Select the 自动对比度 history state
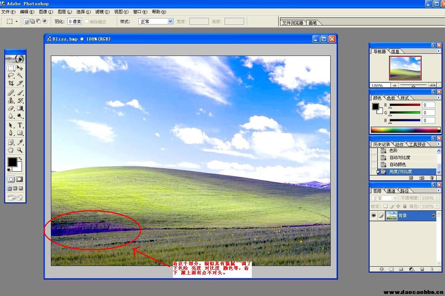 click(400, 158)
